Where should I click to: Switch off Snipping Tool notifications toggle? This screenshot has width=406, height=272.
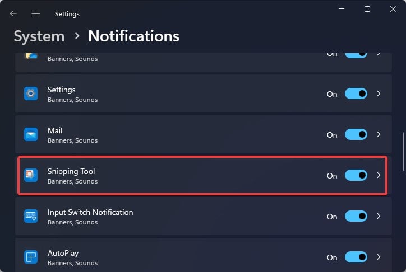[x=356, y=176]
